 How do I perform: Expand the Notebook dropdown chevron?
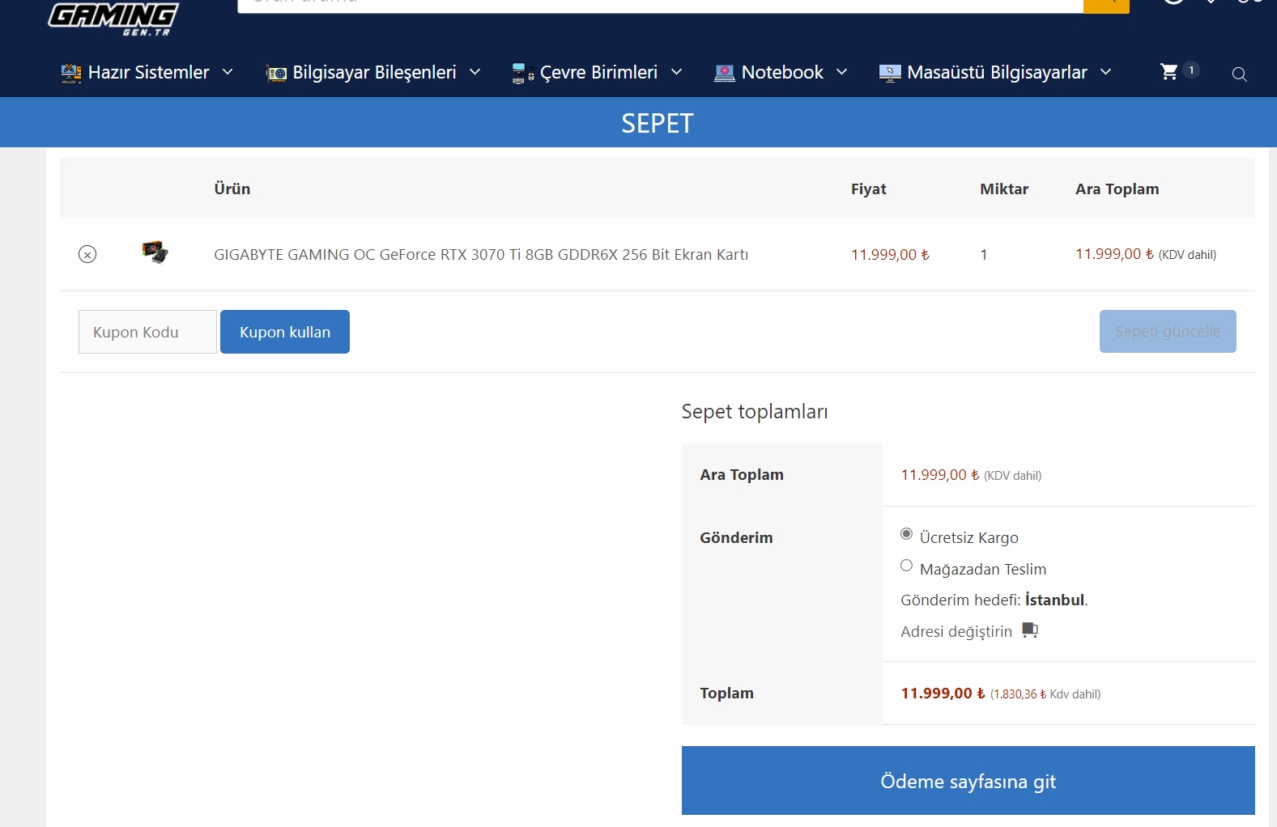[842, 72]
